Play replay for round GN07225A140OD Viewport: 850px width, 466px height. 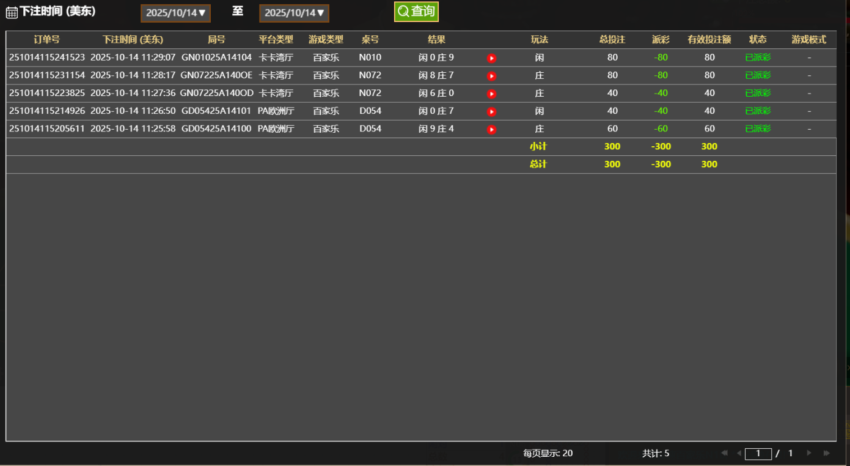(491, 94)
